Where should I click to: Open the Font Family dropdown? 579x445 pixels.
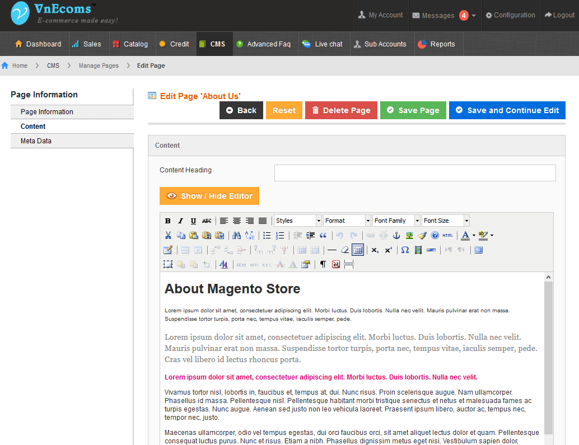click(396, 221)
